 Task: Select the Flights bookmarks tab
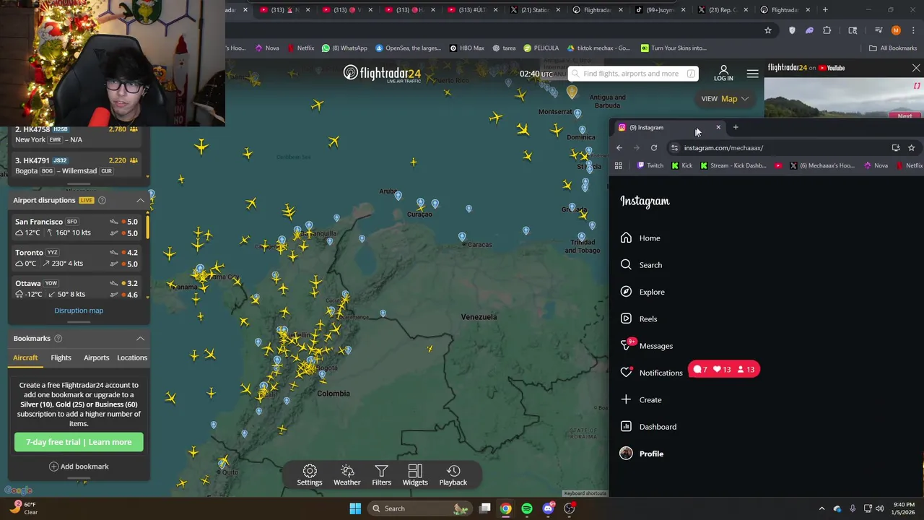[x=61, y=357]
